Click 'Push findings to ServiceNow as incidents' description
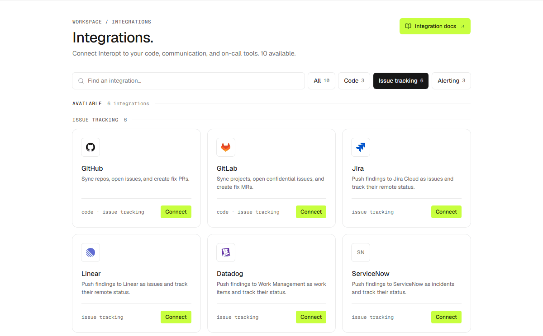Image resolution: width=543 pixels, height=336 pixels. [403, 288]
